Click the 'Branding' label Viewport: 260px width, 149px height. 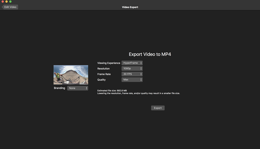(x=59, y=88)
